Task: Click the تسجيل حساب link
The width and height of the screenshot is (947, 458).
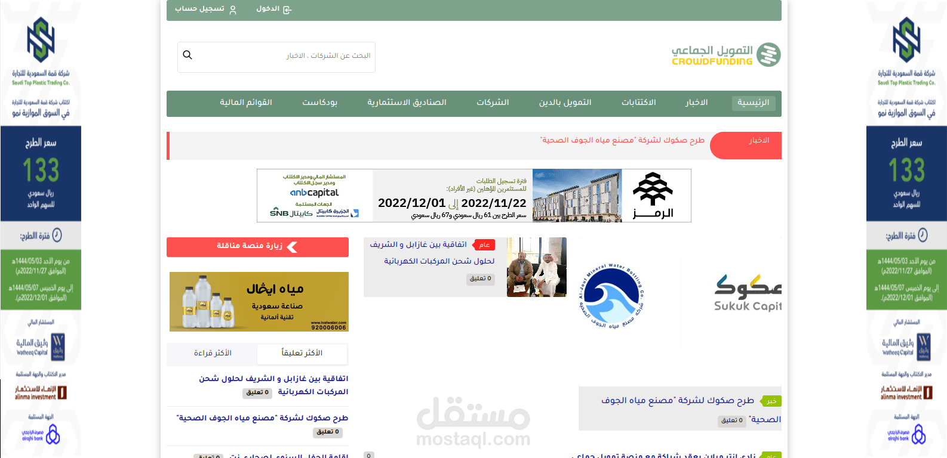Action: (x=199, y=9)
